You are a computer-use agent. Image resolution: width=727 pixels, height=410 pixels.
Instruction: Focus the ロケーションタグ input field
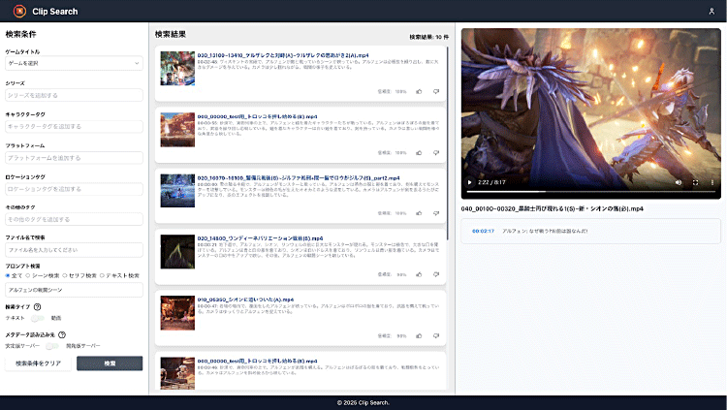point(75,189)
